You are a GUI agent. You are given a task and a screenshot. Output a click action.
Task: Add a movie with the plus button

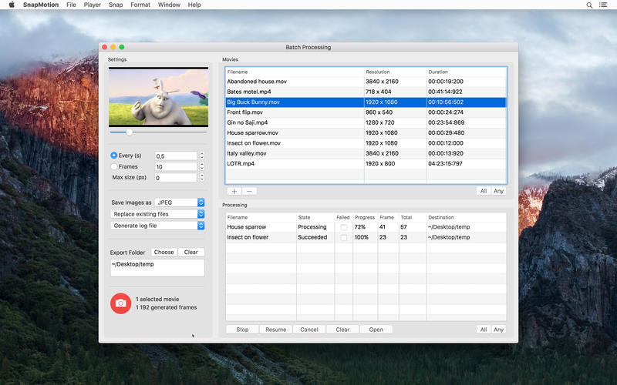[234, 191]
